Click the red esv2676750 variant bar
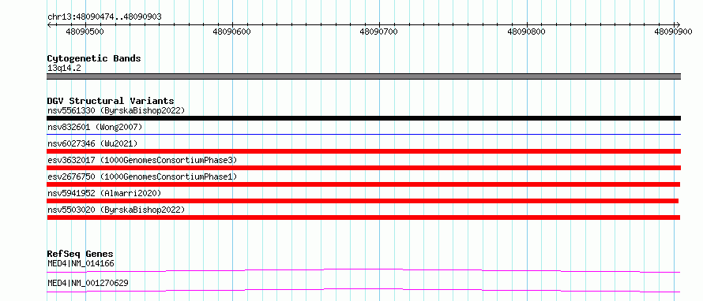This screenshot has width=703, height=301. point(363,184)
